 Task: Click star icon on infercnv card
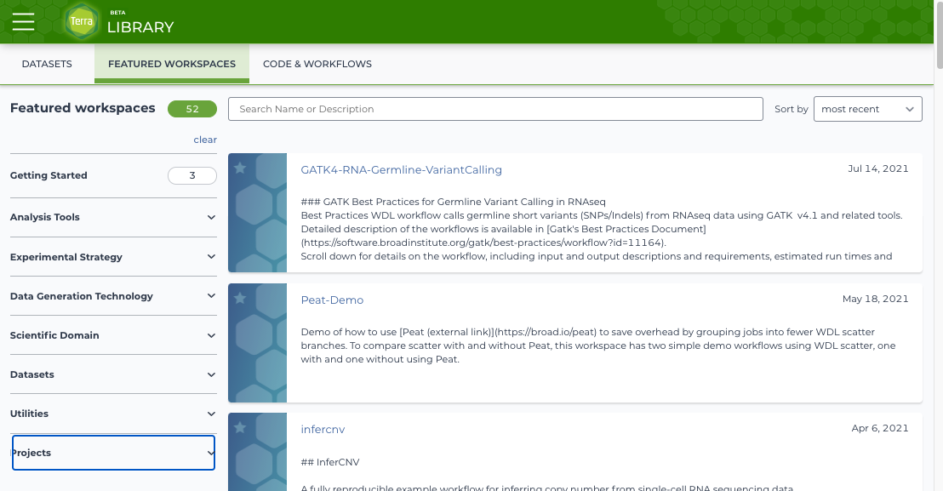240,427
